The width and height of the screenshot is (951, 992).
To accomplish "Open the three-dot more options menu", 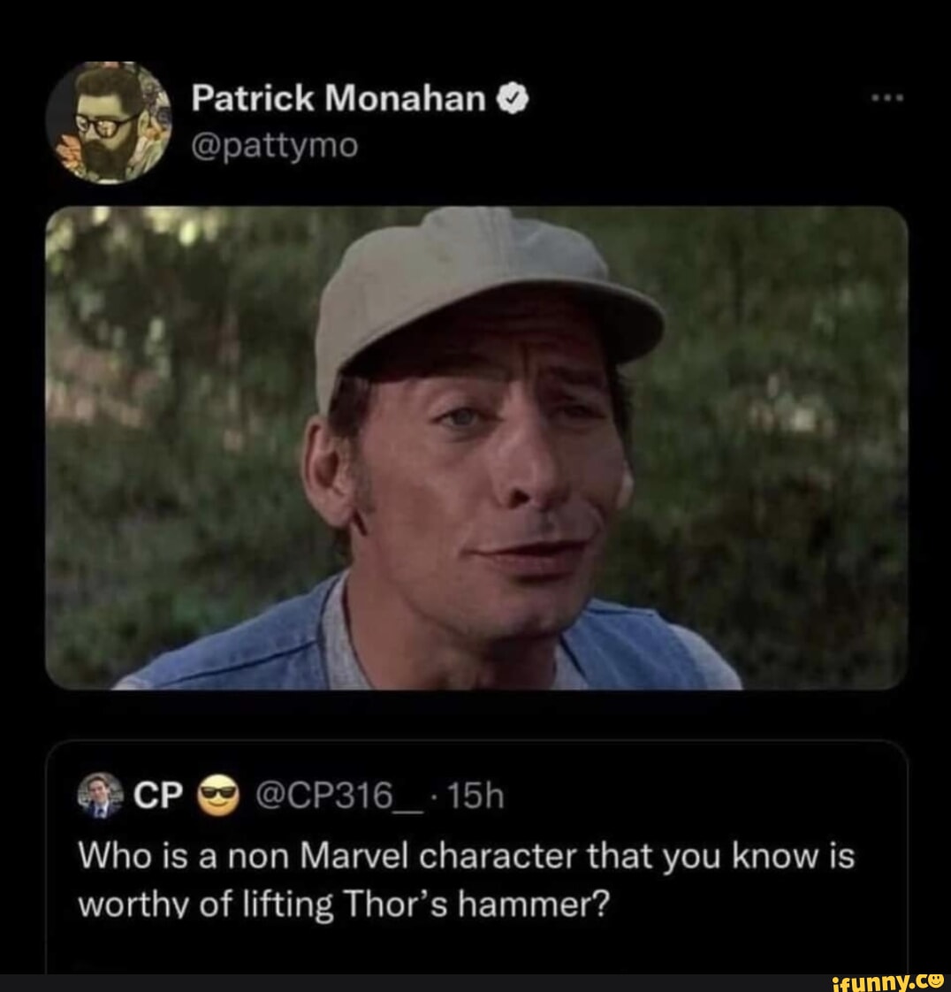I will (x=886, y=98).
